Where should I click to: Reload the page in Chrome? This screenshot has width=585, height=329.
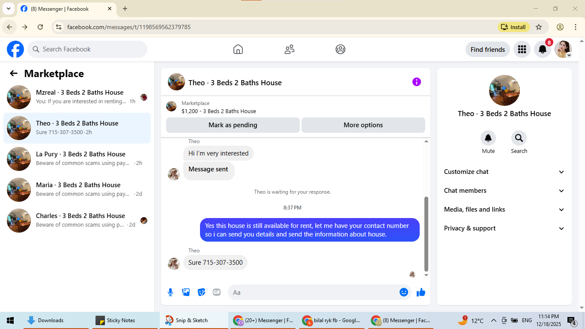coord(40,27)
